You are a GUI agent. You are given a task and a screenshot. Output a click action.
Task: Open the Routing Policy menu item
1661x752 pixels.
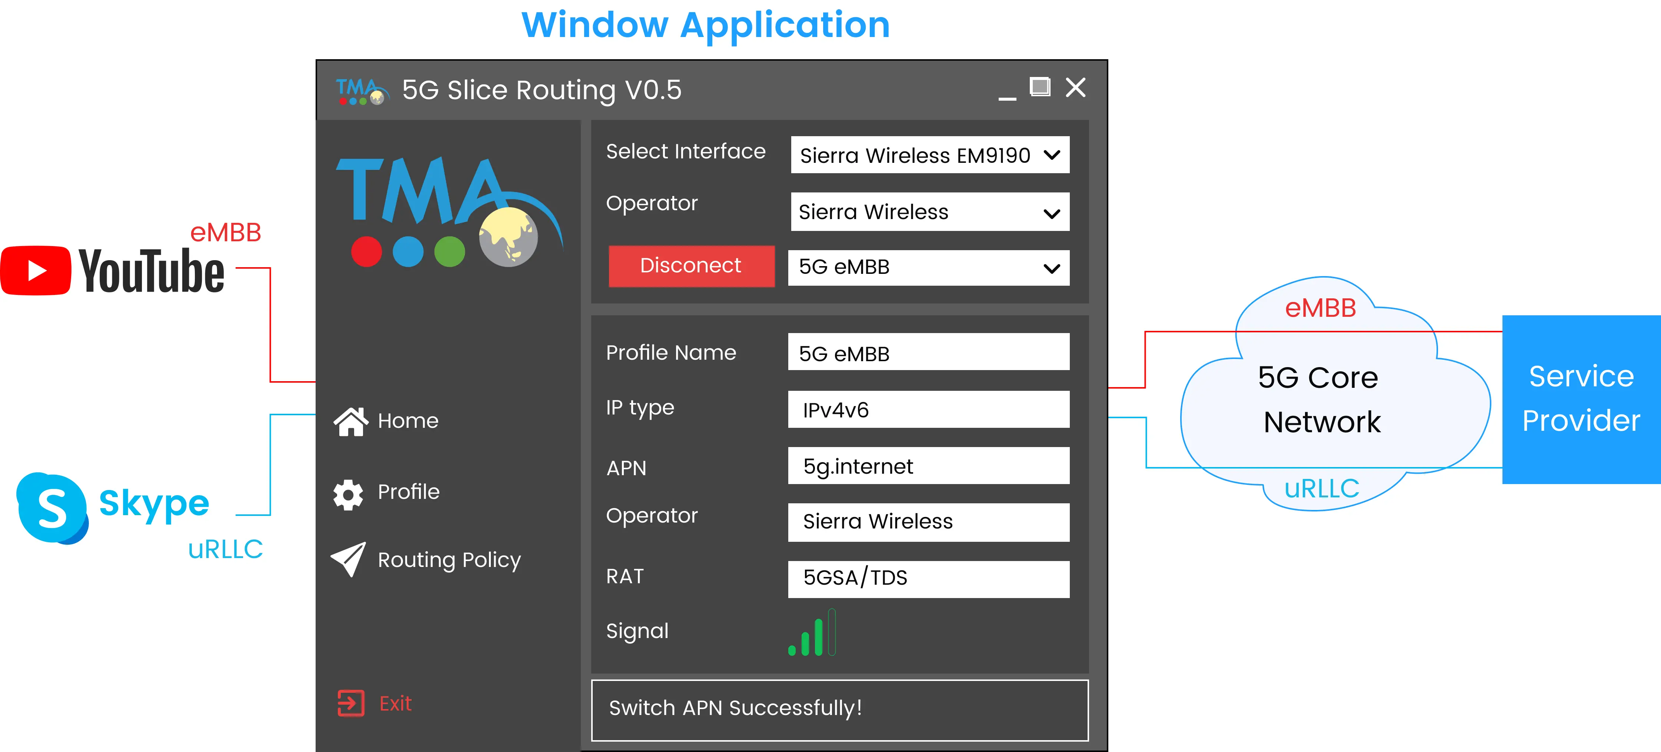[449, 560]
